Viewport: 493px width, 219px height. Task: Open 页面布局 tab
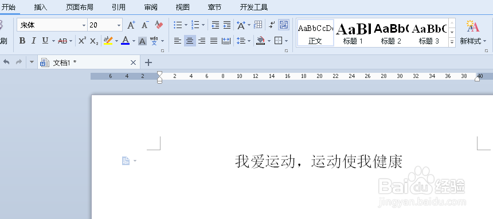click(80, 7)
